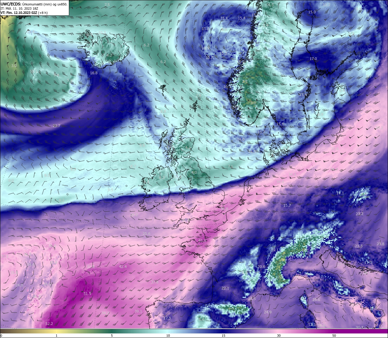The width and height of the screenshot is (388, 338).
Task: Click the 11.1 value in central Europe
Action: click(340, 193)
